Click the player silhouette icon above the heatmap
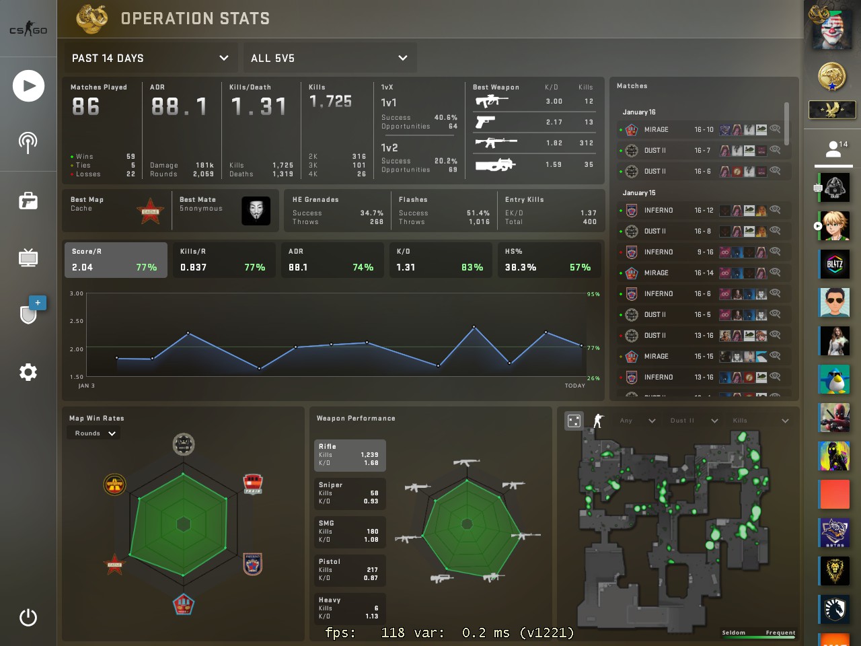Screen dimensions: 861x646 tap(598, 421)
